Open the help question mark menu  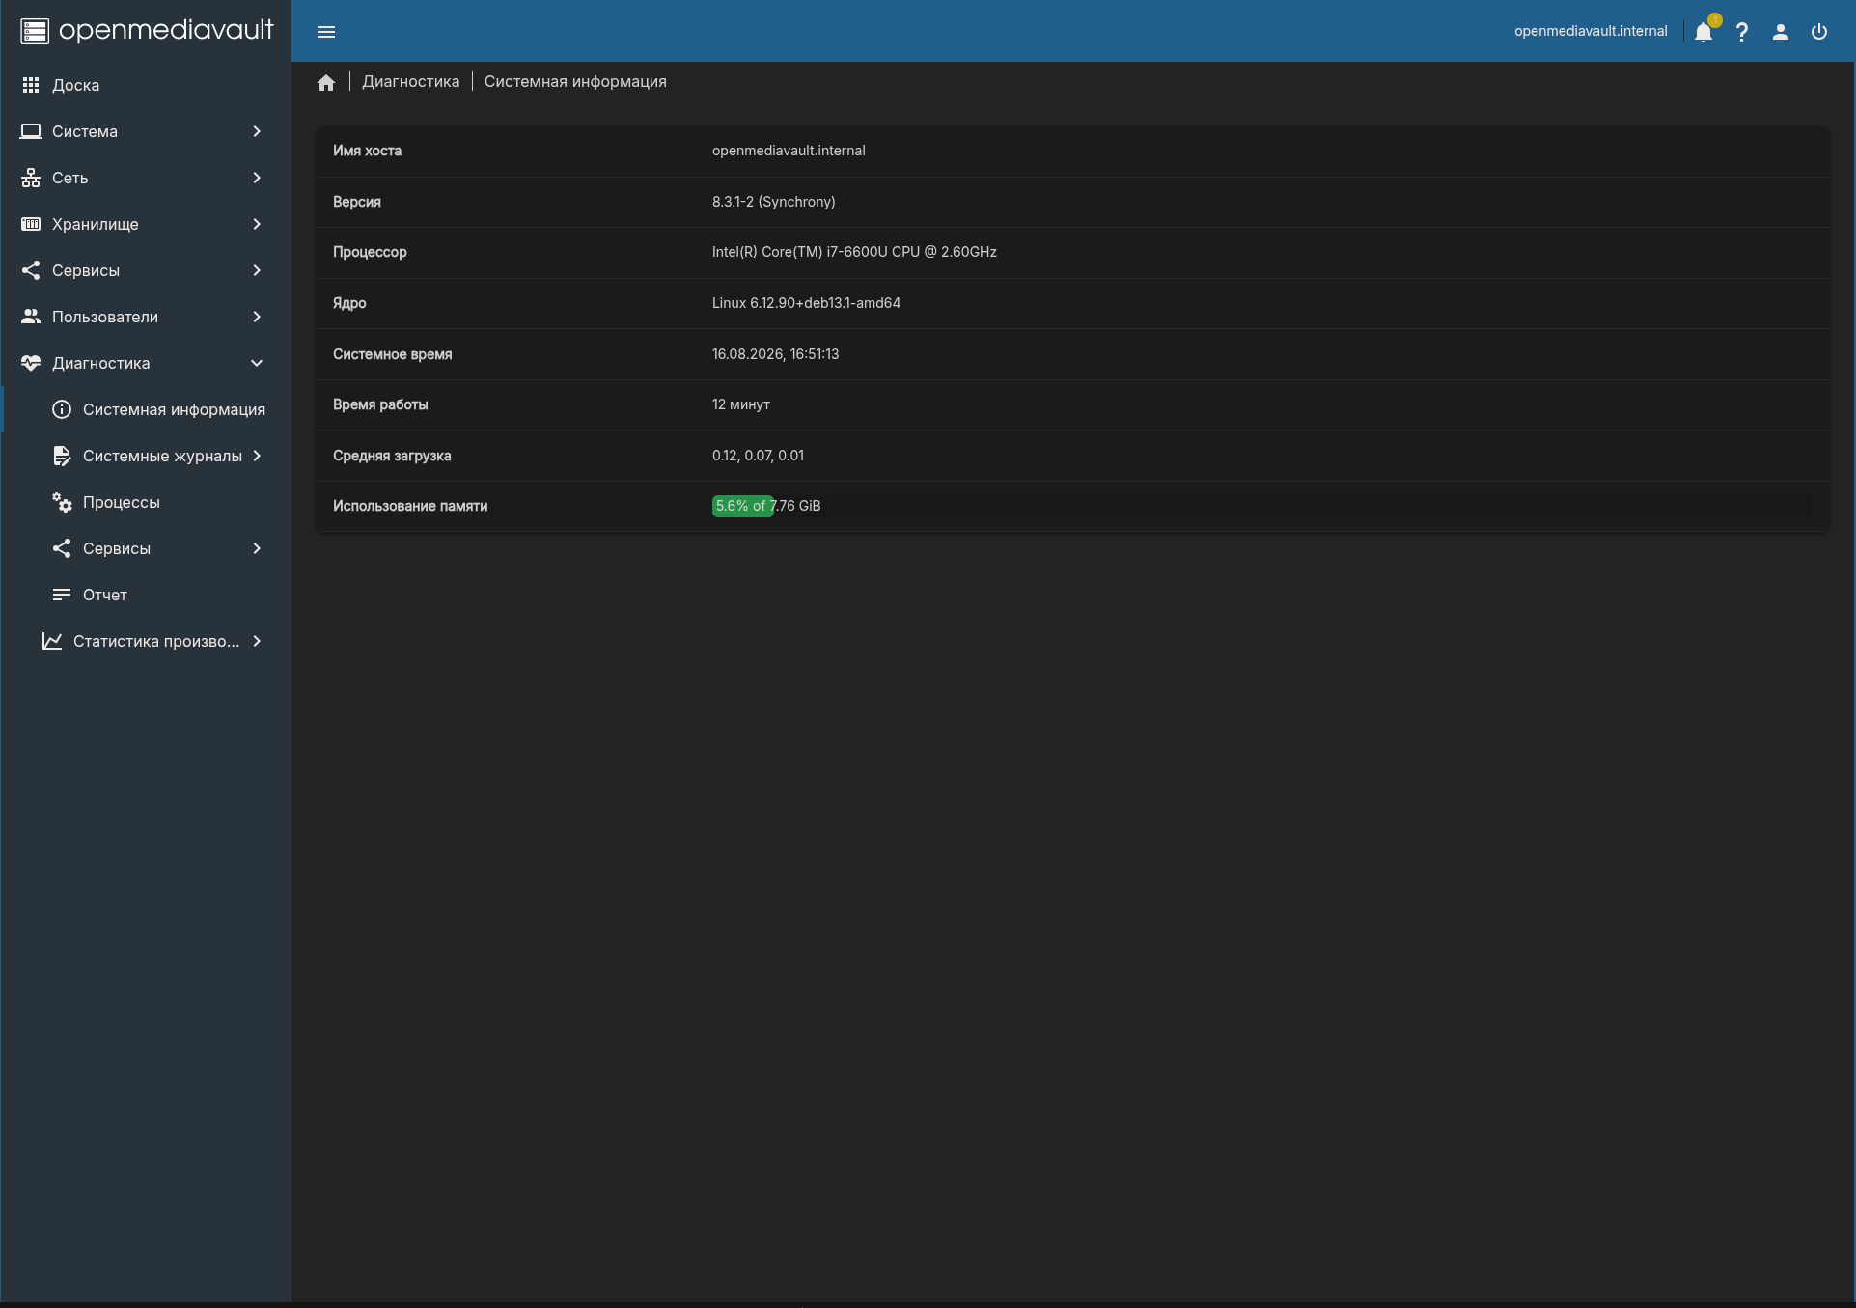point(1742,32)
